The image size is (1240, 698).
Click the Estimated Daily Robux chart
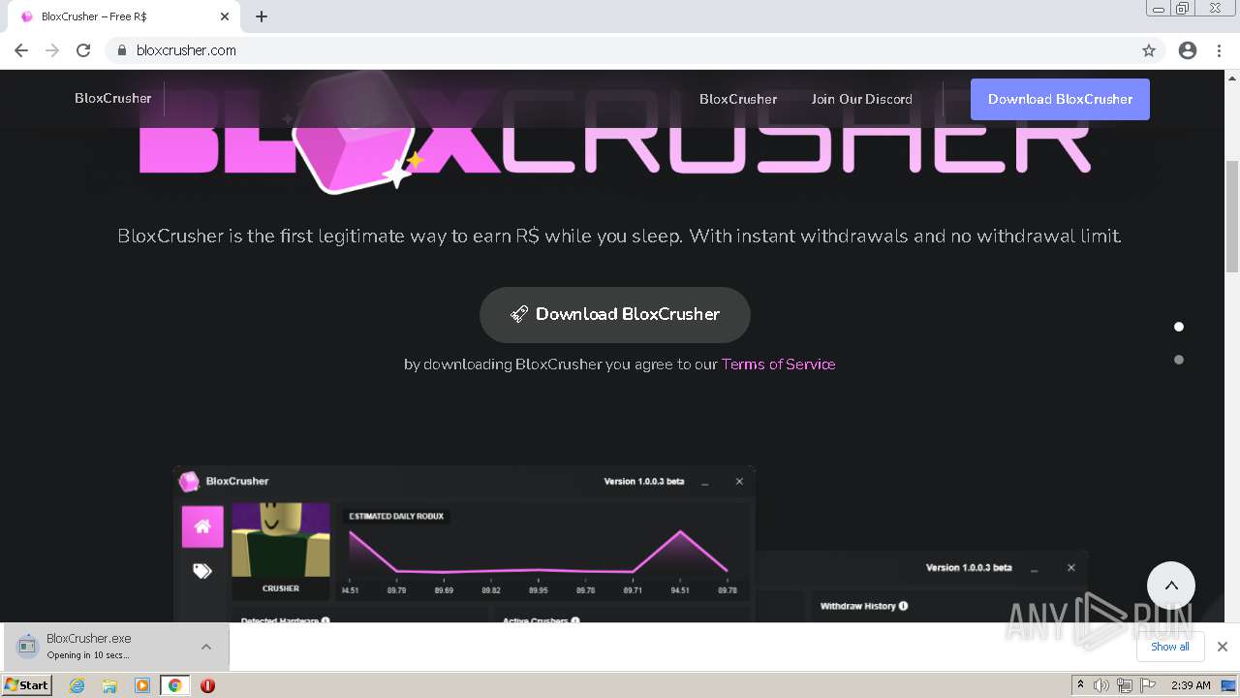544,551
